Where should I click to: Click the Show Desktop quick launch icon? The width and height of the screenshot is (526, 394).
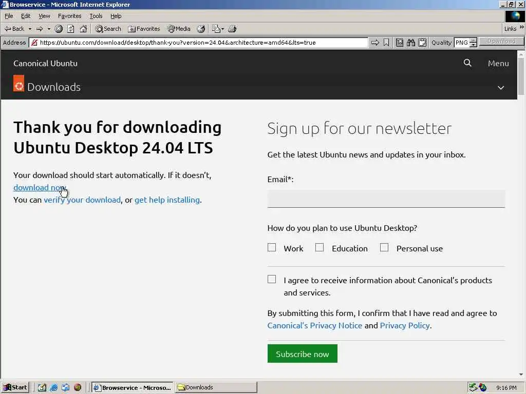(65, 388)
